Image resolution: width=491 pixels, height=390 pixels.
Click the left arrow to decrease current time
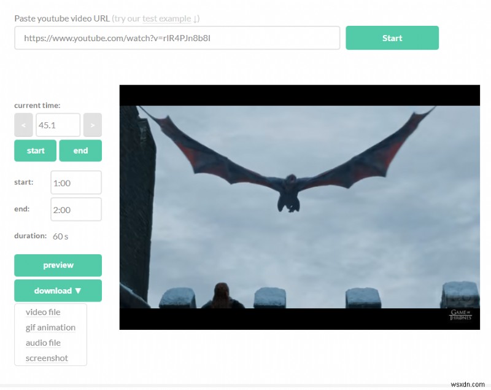point(23,125)
